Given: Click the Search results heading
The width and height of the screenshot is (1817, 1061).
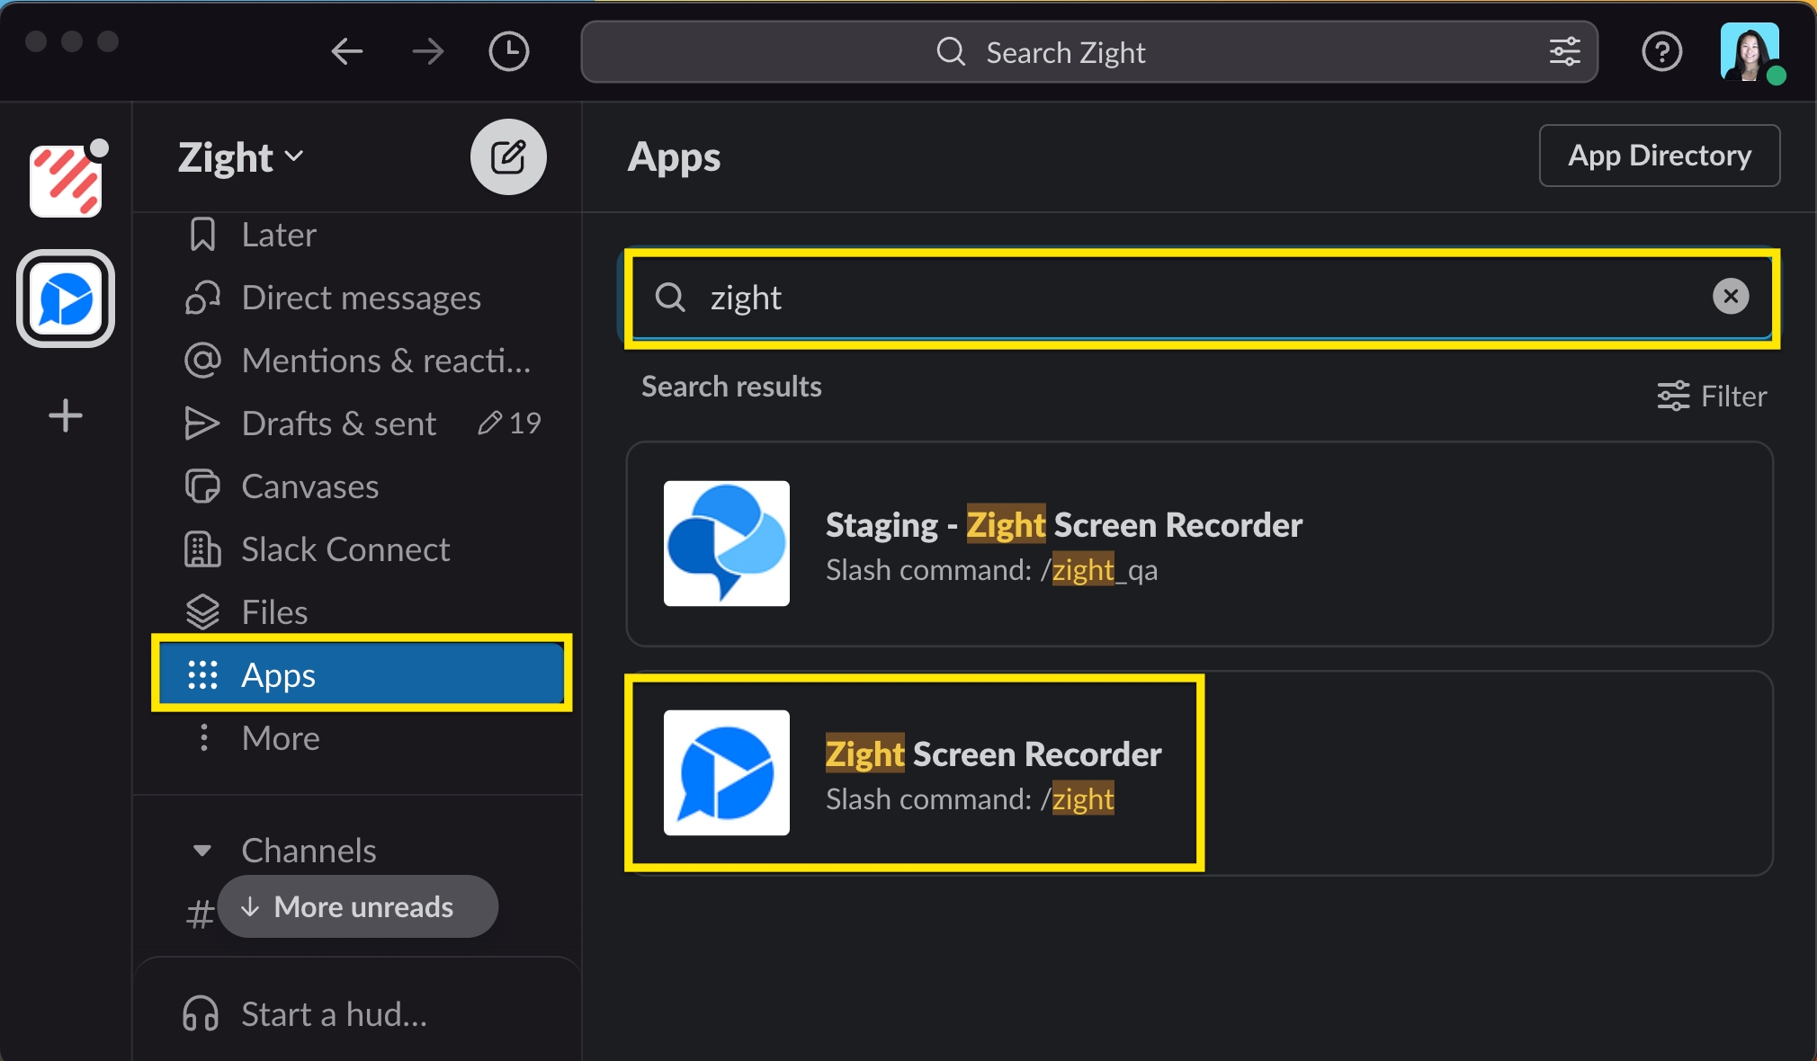Looking at the screenshot, I should tap(731, 387).
